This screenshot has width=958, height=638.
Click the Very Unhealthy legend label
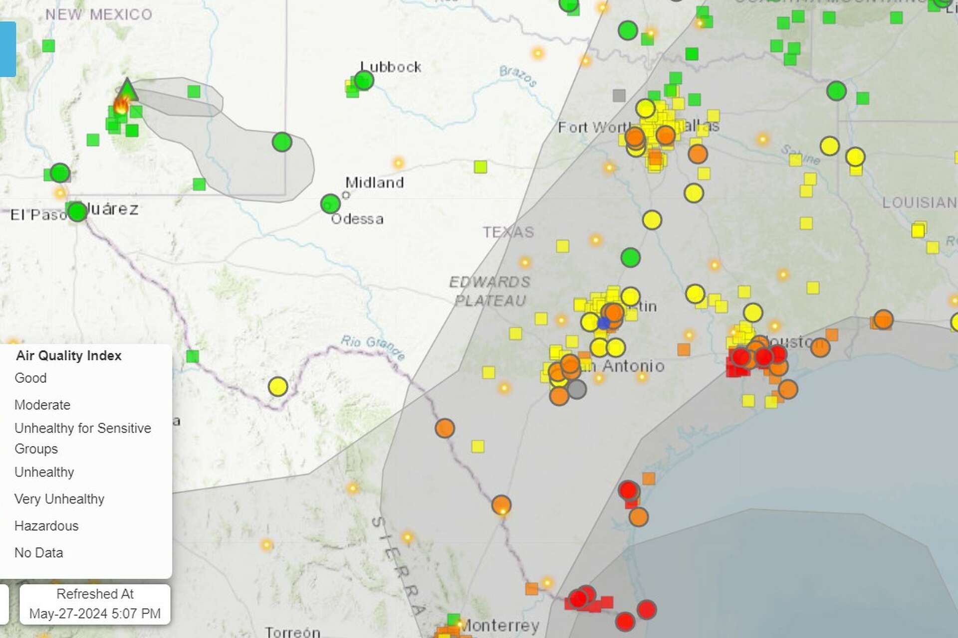[x=59, y=498]
